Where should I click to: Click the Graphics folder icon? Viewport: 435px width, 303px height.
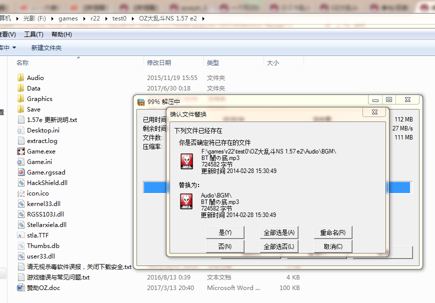(21, 99)
